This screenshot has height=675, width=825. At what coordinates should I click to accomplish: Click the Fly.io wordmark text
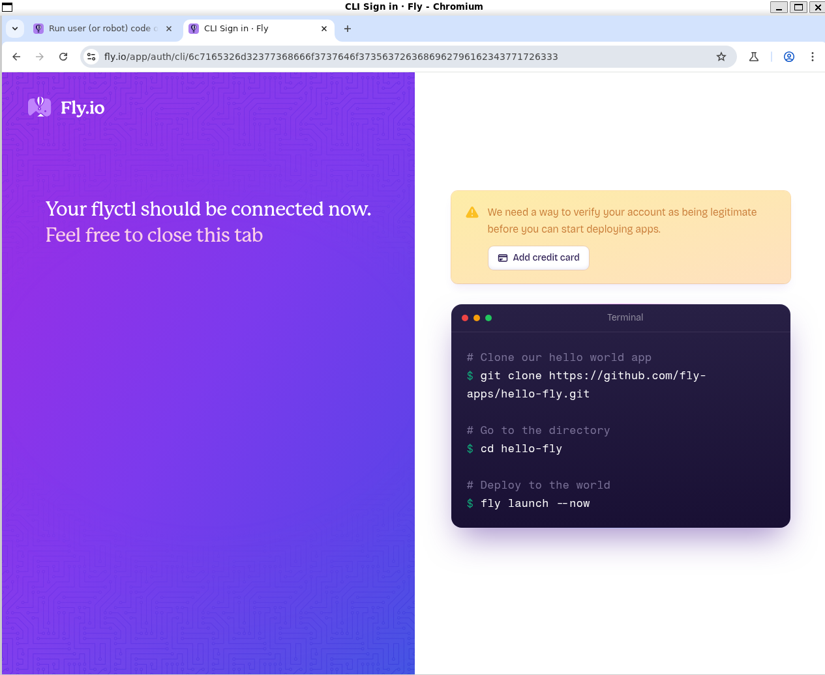[x=83, y=108]
